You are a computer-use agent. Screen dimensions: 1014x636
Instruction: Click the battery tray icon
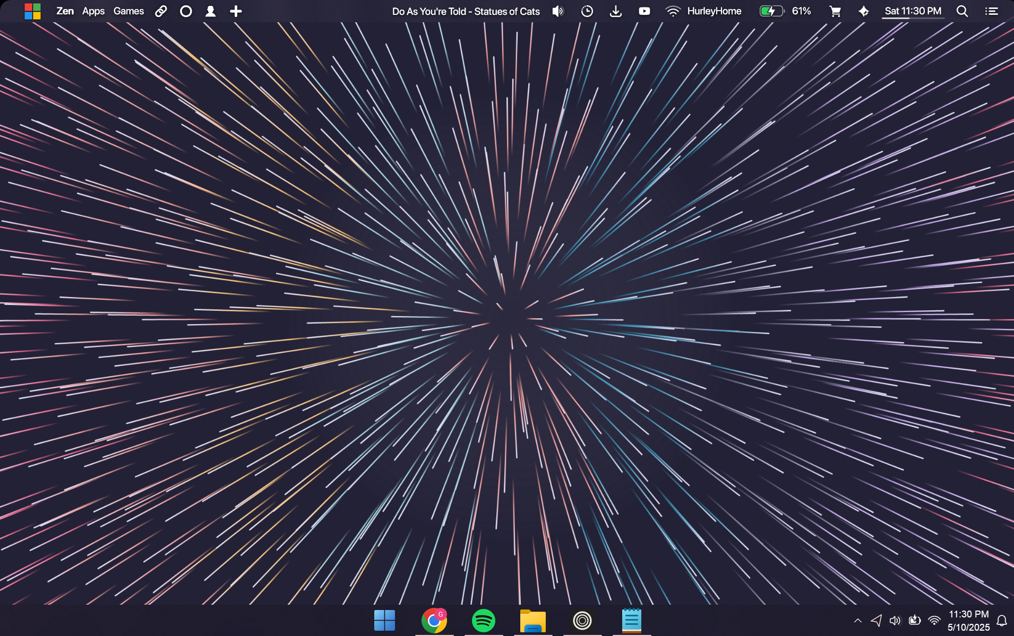[915, 620]
